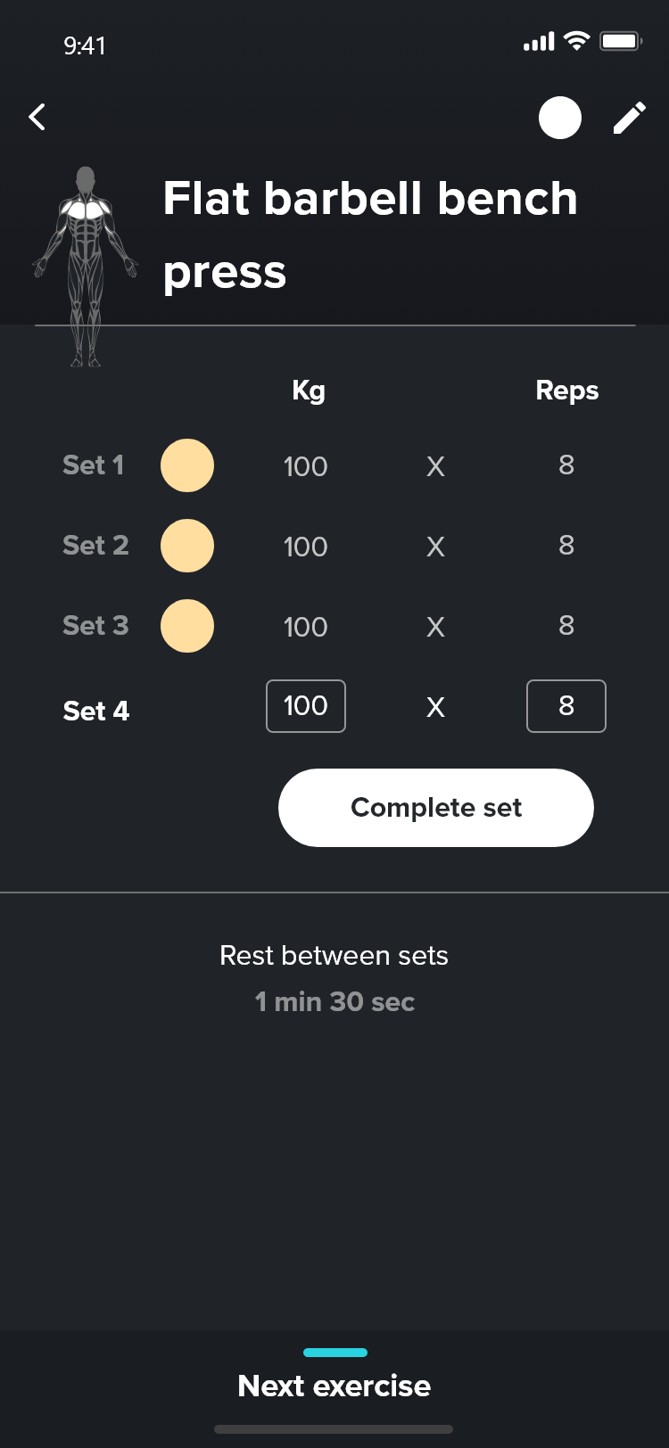The image size is (669, 1448).
Task: Toggle Set 2 completion circle
Action: [187, 546]
